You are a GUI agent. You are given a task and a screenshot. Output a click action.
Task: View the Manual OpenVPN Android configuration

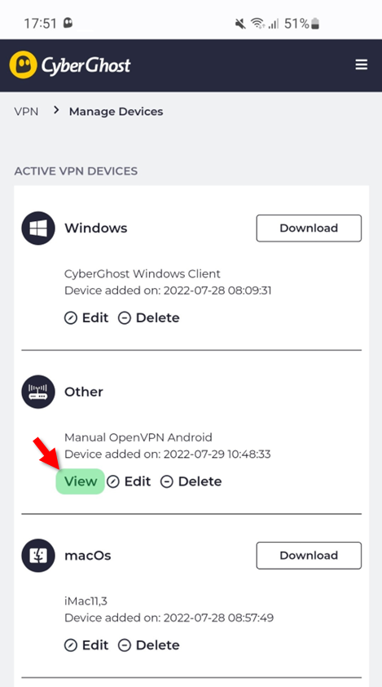(81, 481)
